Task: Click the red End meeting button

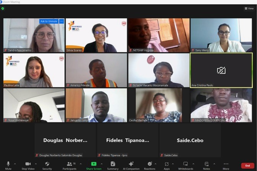Action: click(247, 166)
